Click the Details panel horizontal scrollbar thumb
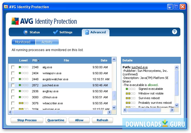The width and height of the screenshot is (191, 133). (x=144, y=110)
